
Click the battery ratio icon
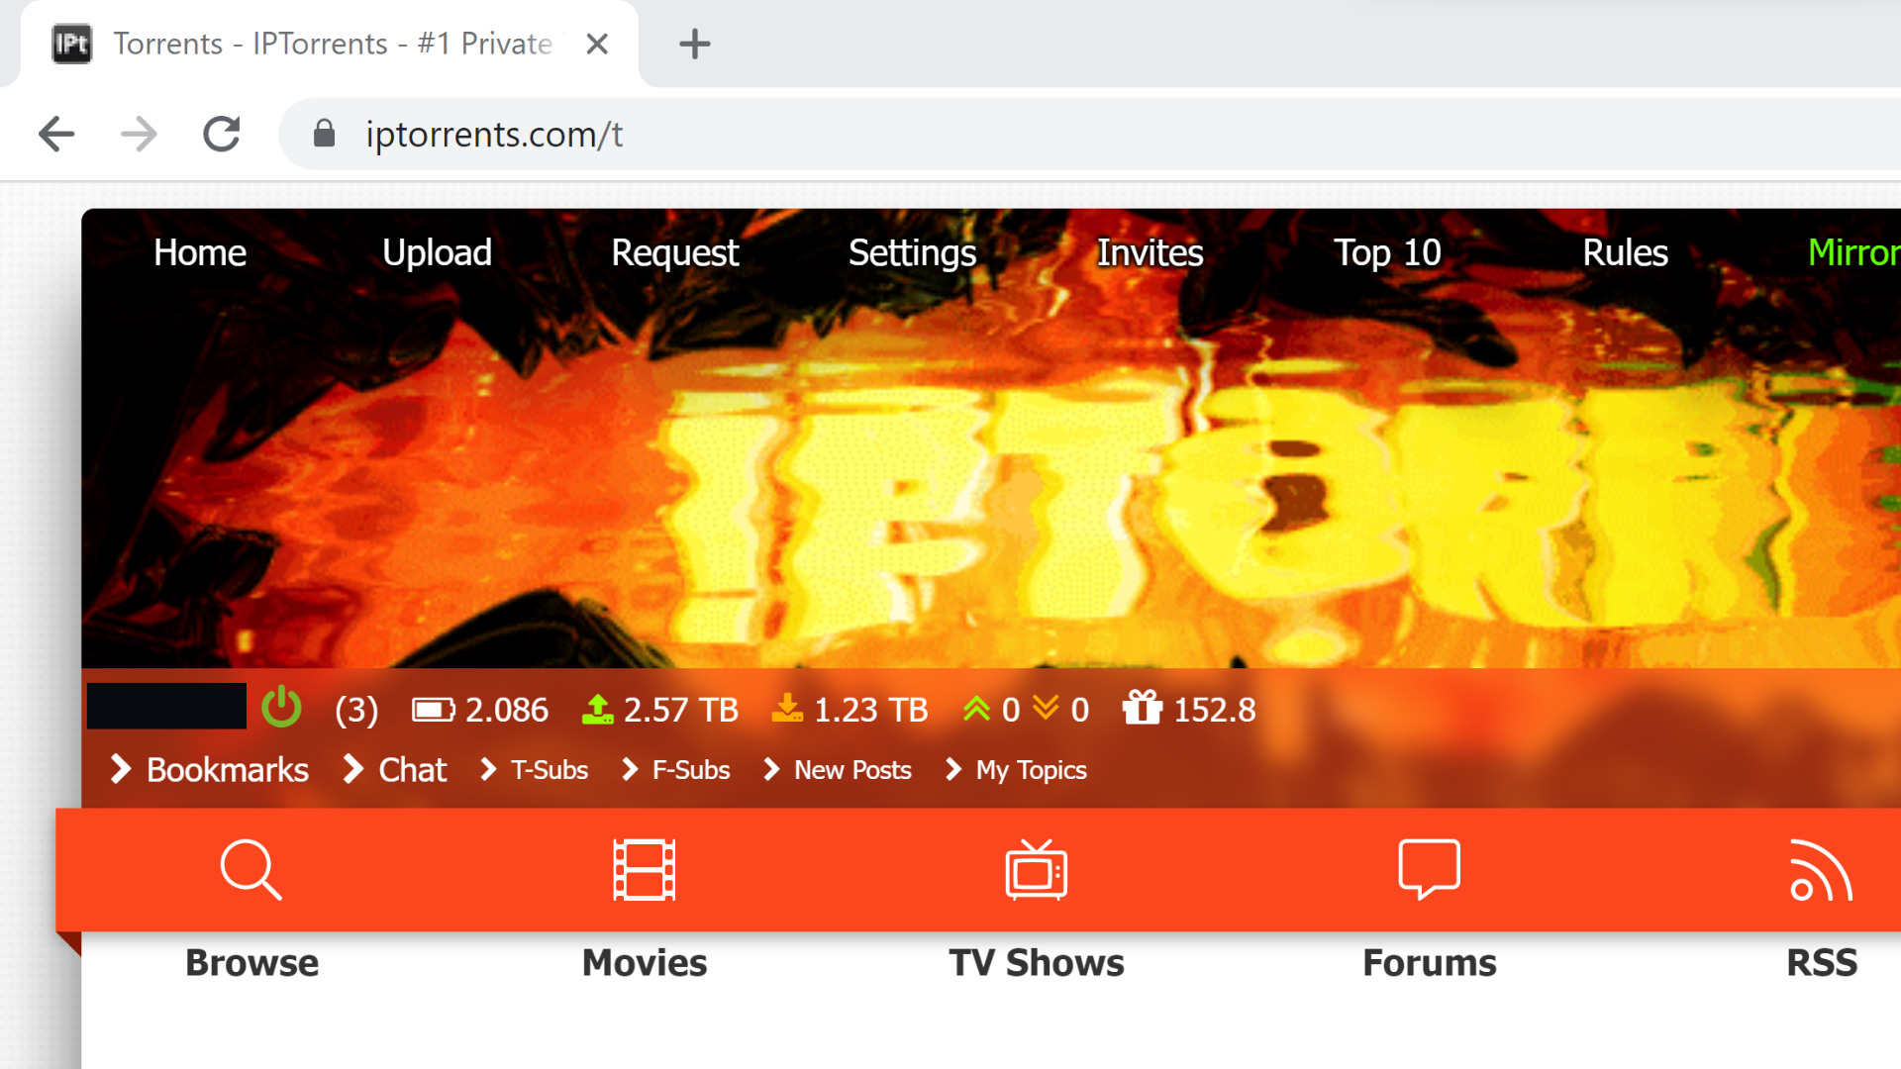coord(434,710)
